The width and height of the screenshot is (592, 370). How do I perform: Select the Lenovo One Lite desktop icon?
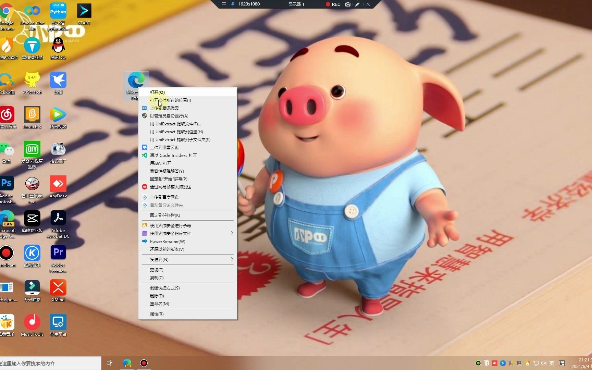[x=32, y=16]
